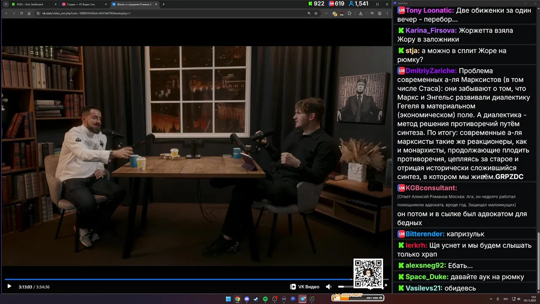Screen dimensions: 540x304
Task: Focus the vk.com address bar
Action: [x=169, y=13]
